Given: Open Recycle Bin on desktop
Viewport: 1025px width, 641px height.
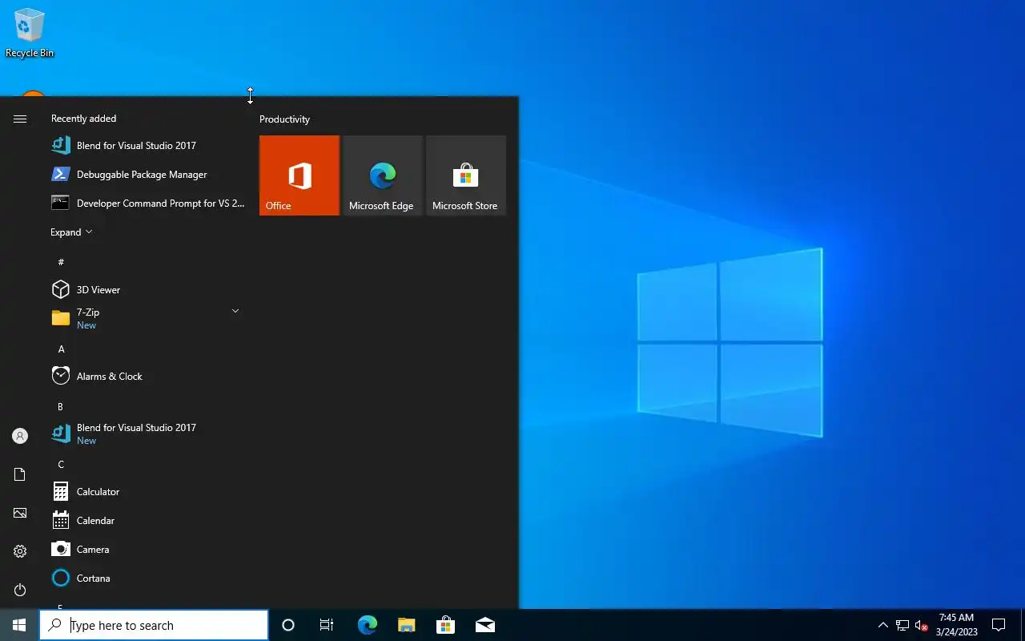Looking at the screenshot, I should 30,33.
